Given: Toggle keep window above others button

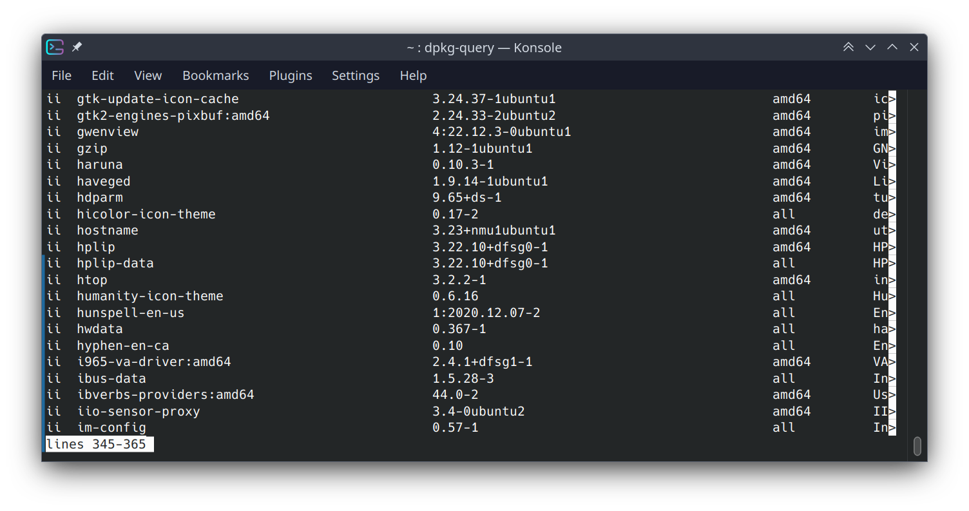Looking at the screenshot, I should point(848,47).
